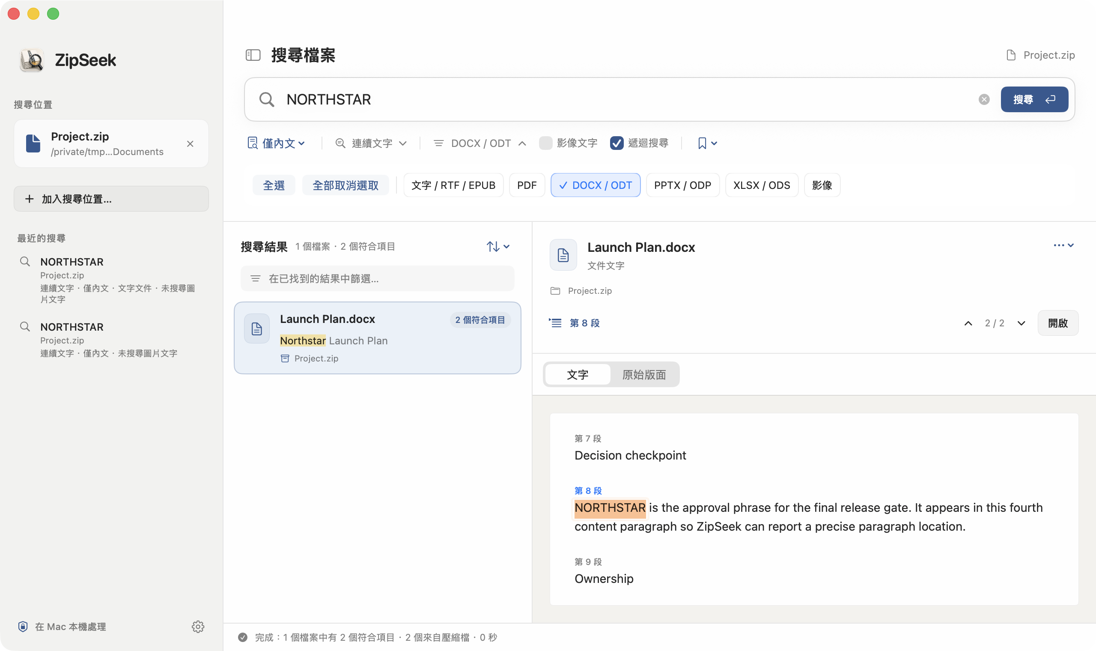Remove Project.zip from search locations
This screenshot has height=651, width=1096.
tap(190, 144)
